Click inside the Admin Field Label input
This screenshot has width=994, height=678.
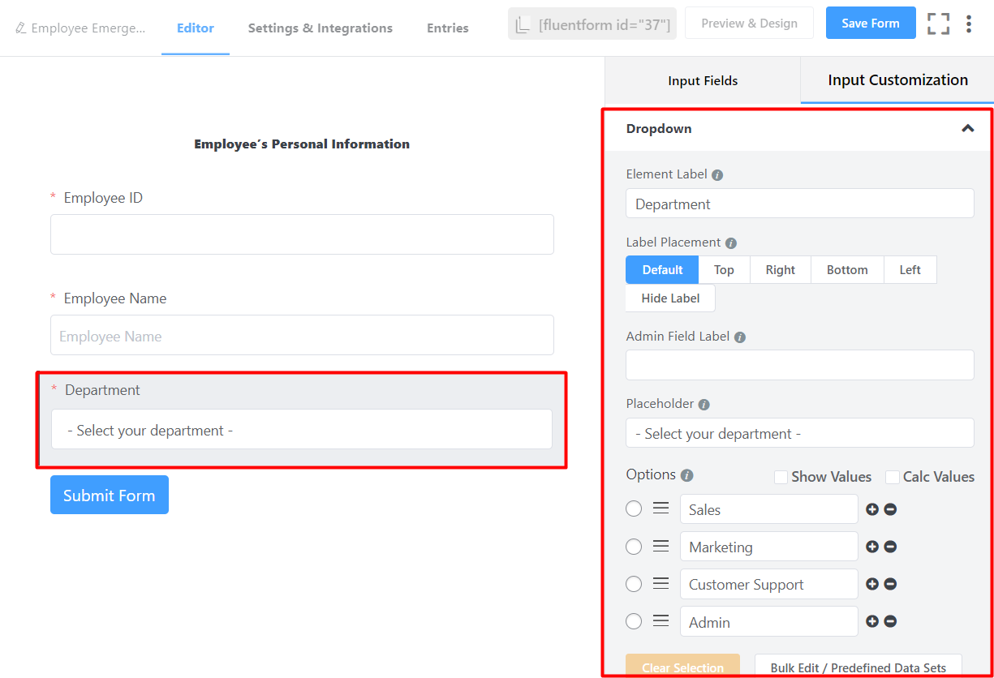click(x=799, y=365)
